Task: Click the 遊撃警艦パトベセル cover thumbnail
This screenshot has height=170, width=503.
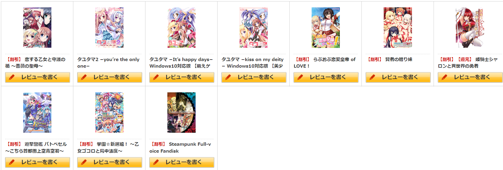Action: pyautogui.click(x=37, y=113)
